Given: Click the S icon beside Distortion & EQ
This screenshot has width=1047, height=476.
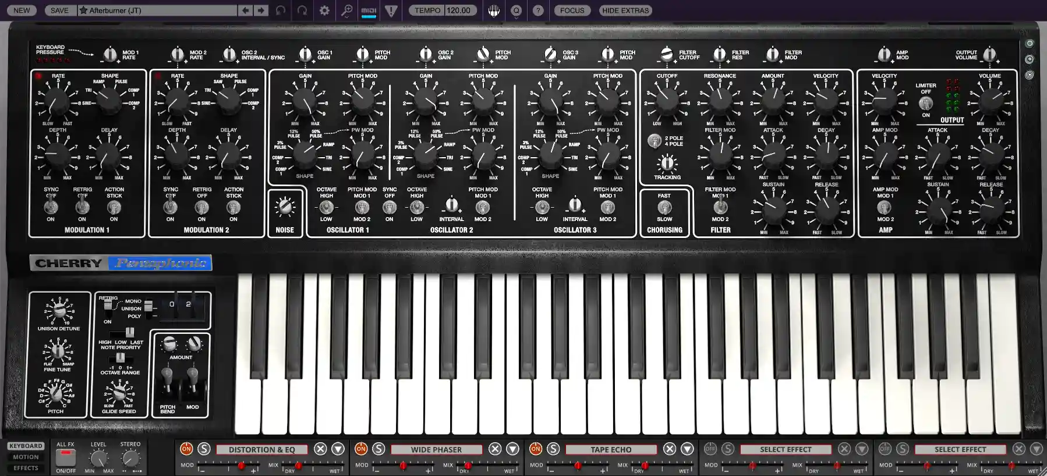Looking at the screenshot, I should 204,449.
